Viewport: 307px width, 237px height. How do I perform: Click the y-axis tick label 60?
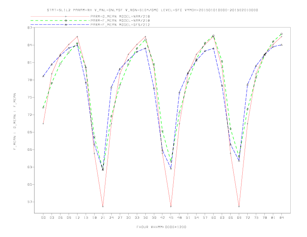coord(29,184)
